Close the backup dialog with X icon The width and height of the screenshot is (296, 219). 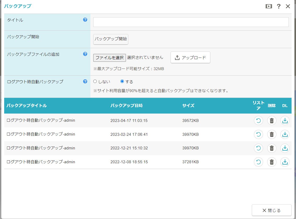pos(288,6)
